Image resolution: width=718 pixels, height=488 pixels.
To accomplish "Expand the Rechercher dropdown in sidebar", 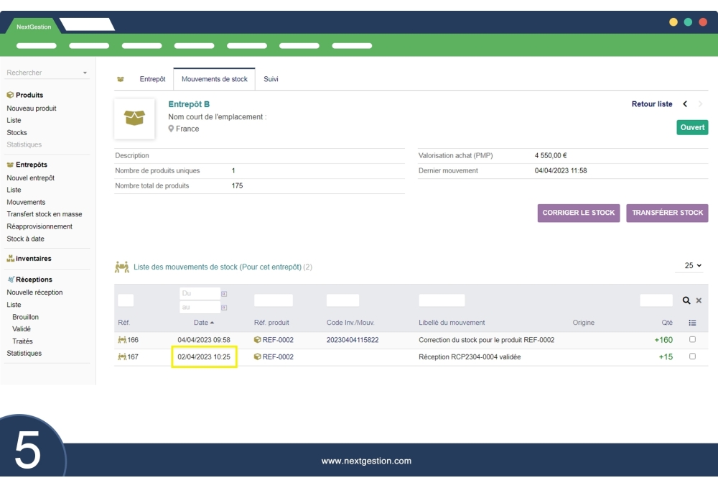I will [x=85, y=73].
